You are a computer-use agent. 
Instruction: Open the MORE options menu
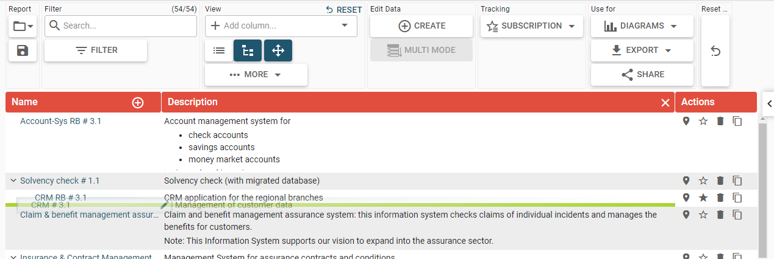click(256, 74)
